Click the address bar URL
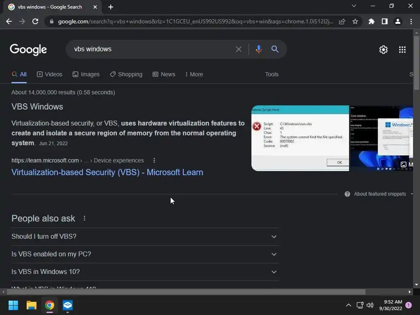This screenshot has height=315, width=420. click(x=196, y=21)
